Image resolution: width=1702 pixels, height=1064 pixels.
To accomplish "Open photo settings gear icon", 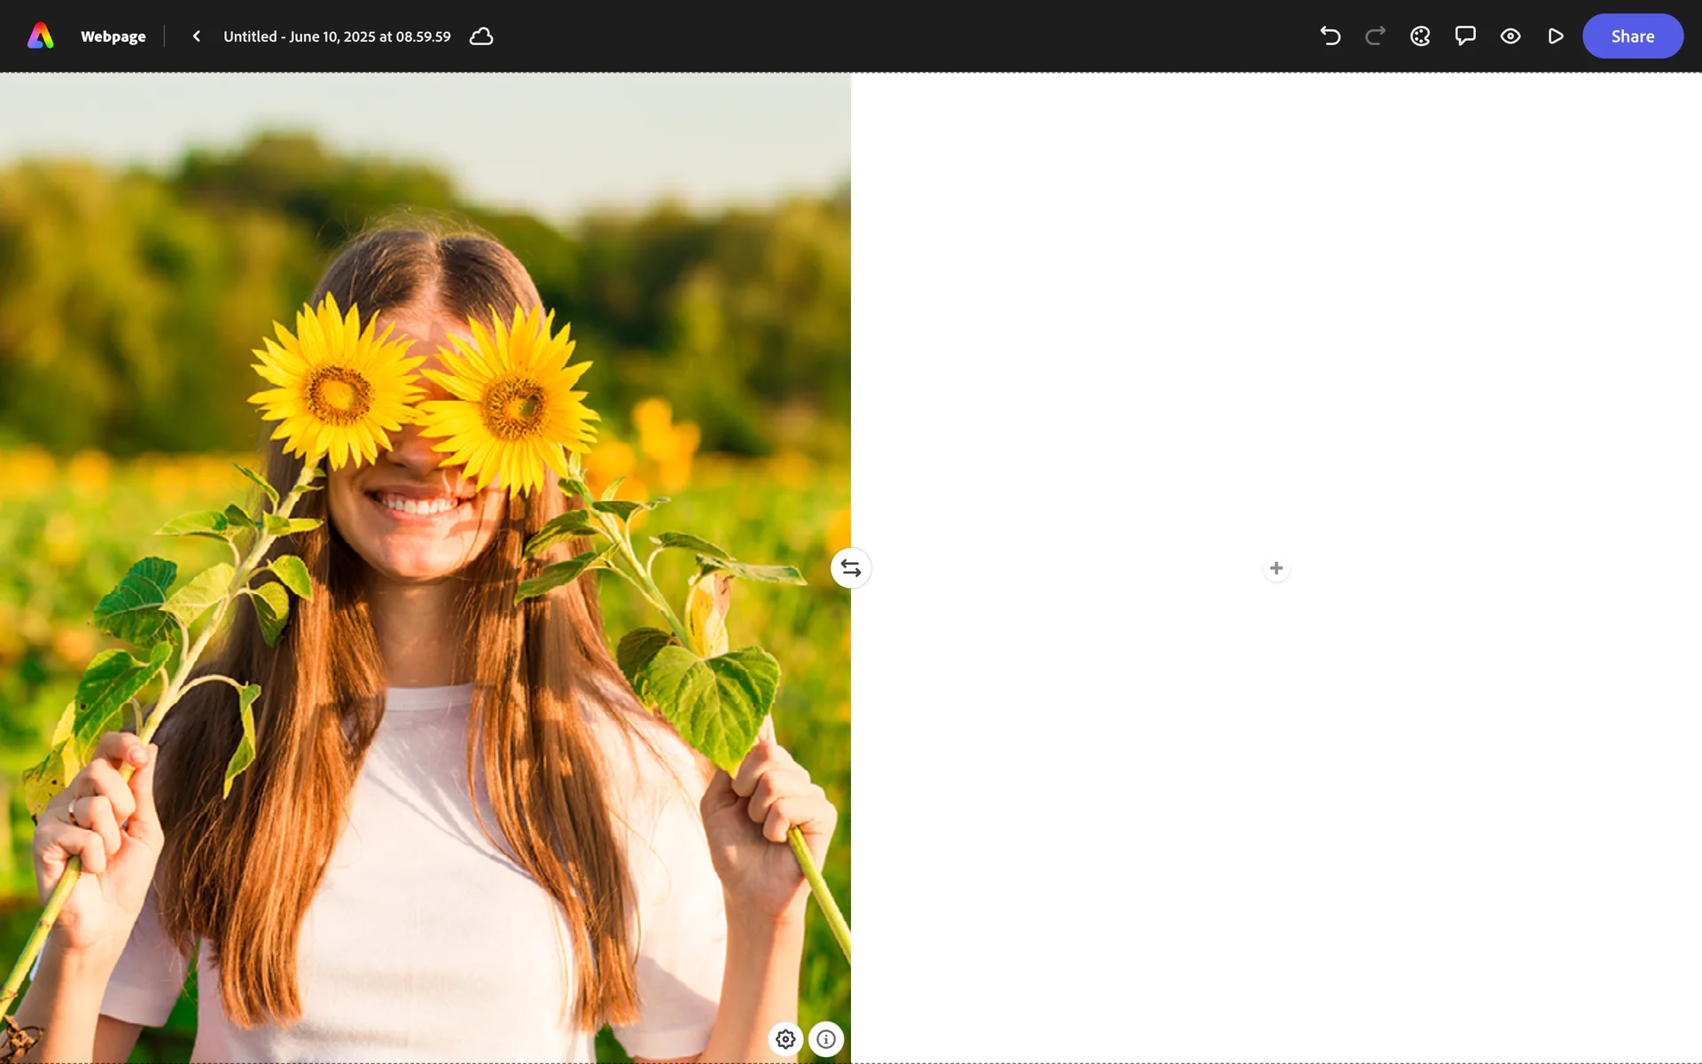I will tap(785, 1039).
